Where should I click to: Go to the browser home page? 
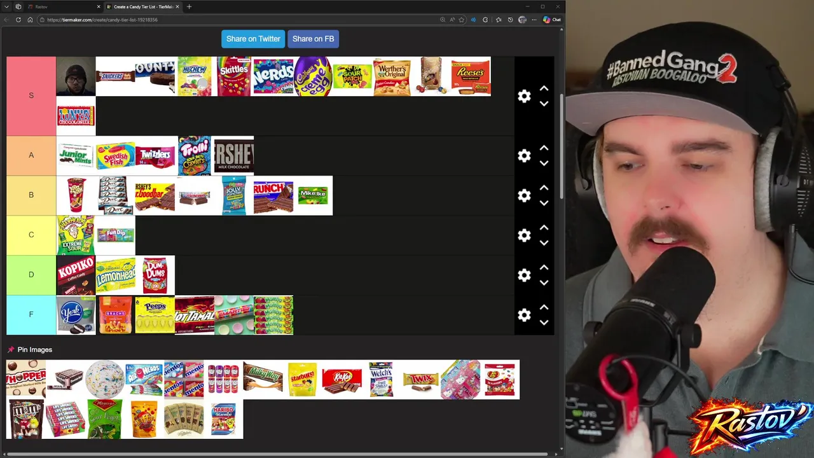(30, 20)
